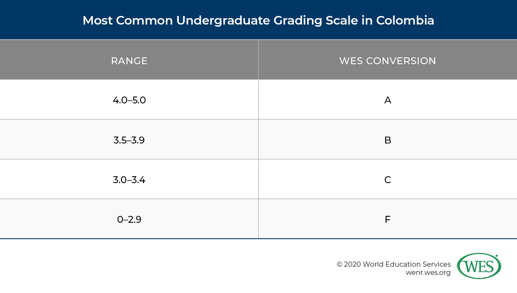Click the table title about Colombia grading scale

[x=258, y=20]
